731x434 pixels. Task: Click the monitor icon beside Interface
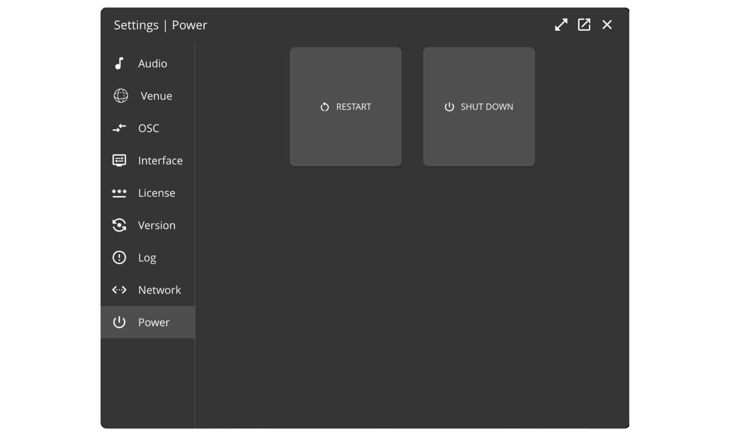[119, 160]
